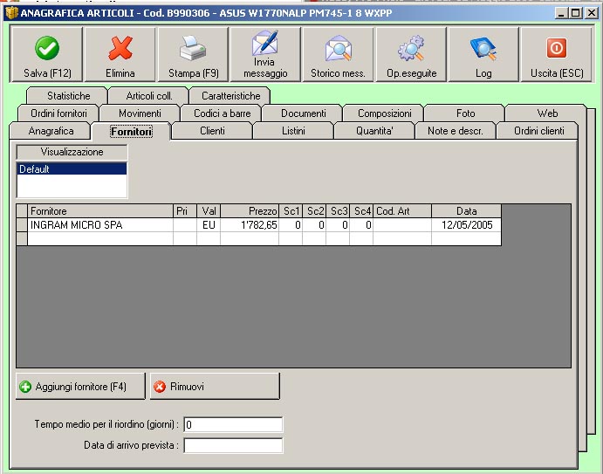Image resolution: width=603 pixels, height=474 pixels.
Task: Open the Note e descr. tab
Action: click(x=456, y=131)
